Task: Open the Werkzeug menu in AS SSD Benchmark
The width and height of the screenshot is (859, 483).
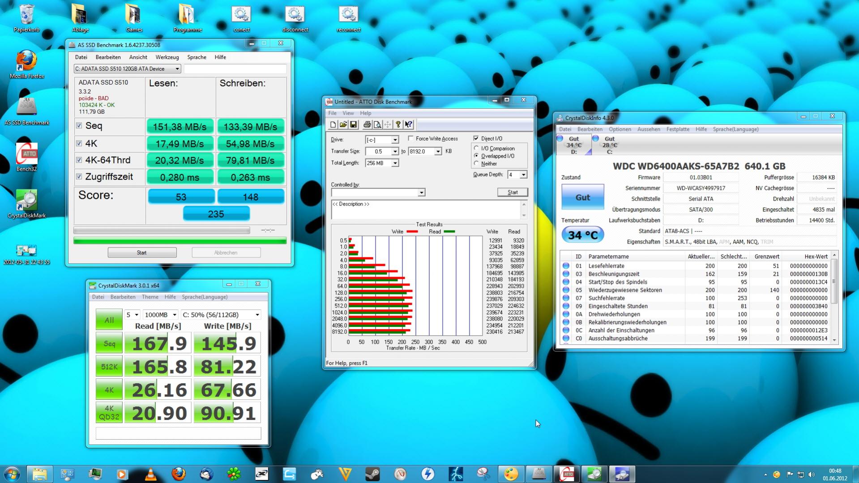Action: (167, 57)
